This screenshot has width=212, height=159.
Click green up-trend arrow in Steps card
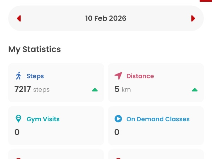pos(95,90)
